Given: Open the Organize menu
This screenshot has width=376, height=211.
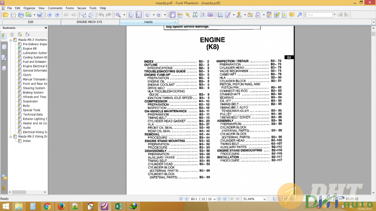Looking at the screenshot, I should click(29, 8).
